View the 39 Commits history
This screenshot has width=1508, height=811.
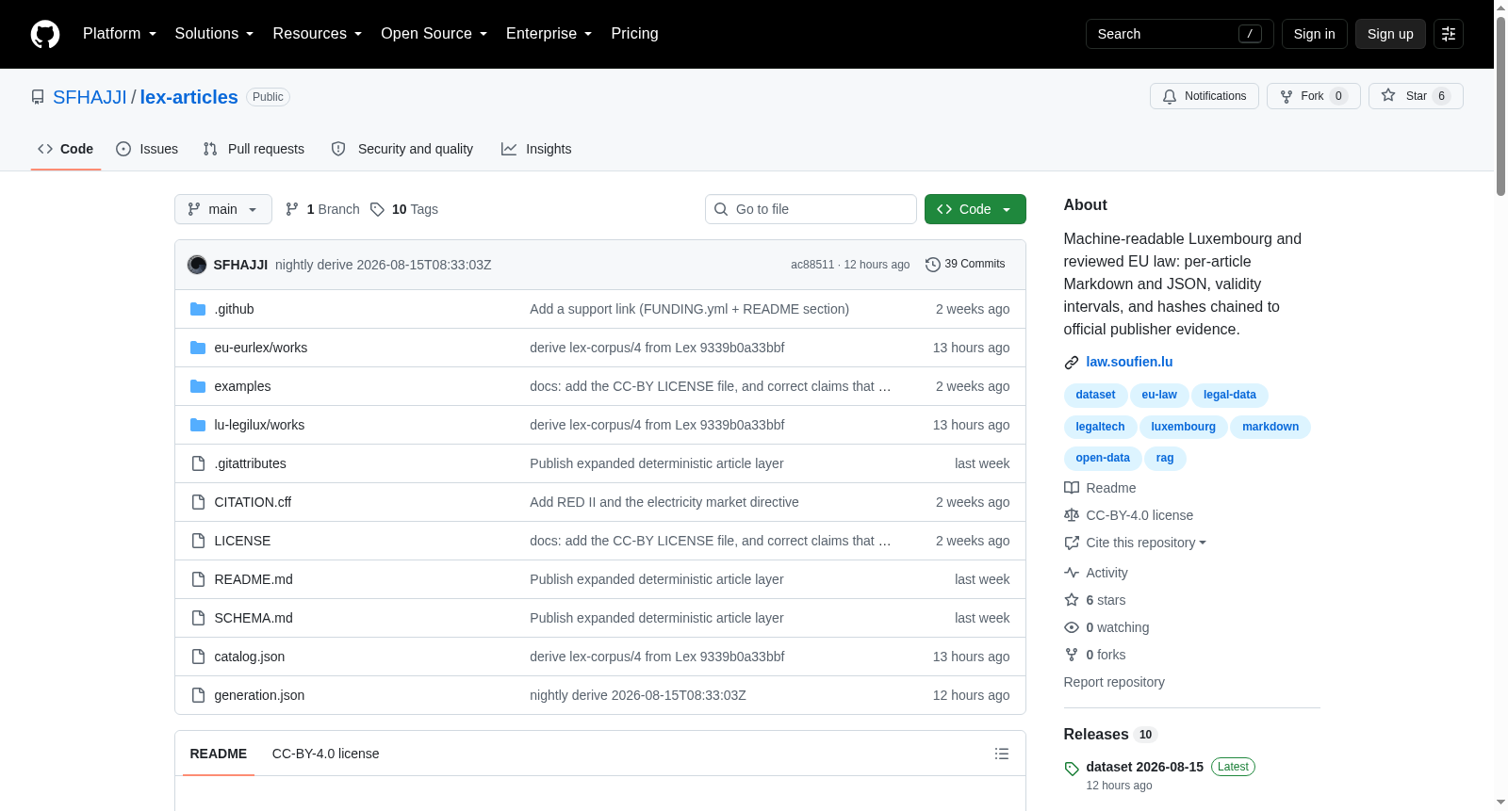(966, 265)
